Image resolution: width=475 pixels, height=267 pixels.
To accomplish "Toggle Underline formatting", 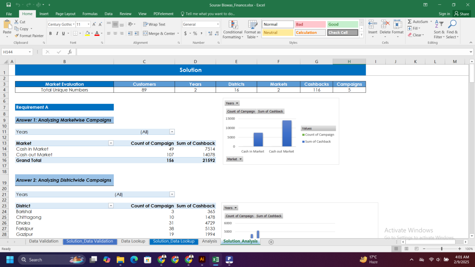I will 63,33.
